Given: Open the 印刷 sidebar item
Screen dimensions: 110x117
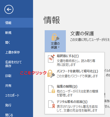Looking at the screenshot, I should (x=17, y=76).
